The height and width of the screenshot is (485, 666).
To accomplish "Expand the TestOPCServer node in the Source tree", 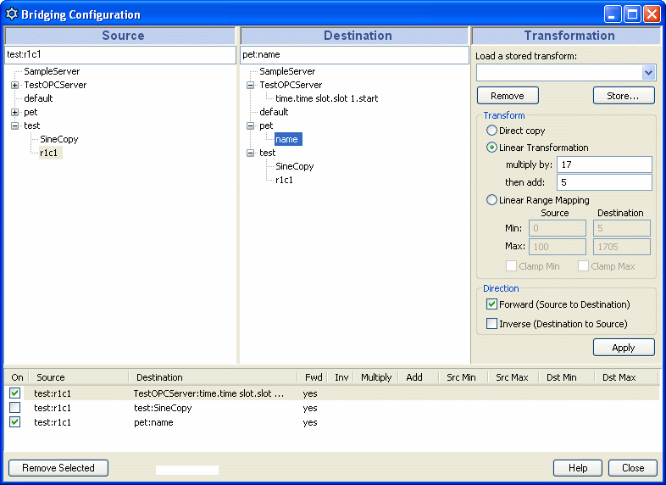I will tap(15, 85).
